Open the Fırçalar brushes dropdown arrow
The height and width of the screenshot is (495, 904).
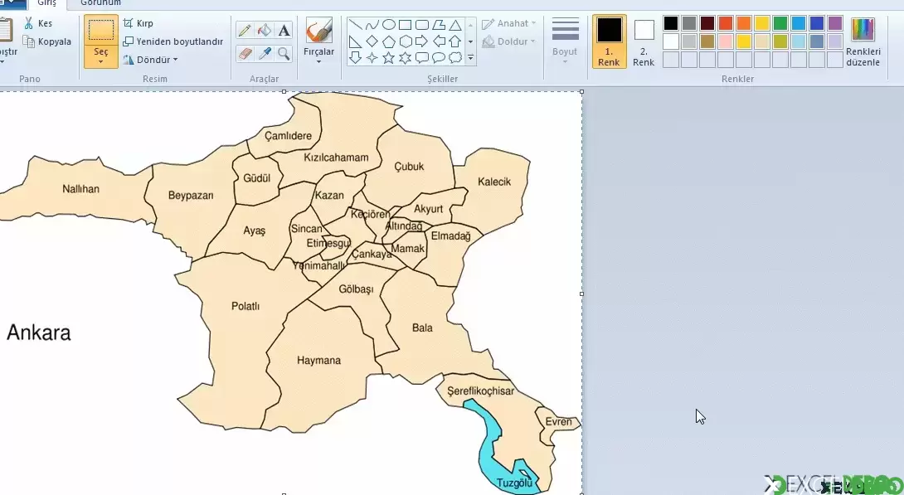tap(318, 61)
